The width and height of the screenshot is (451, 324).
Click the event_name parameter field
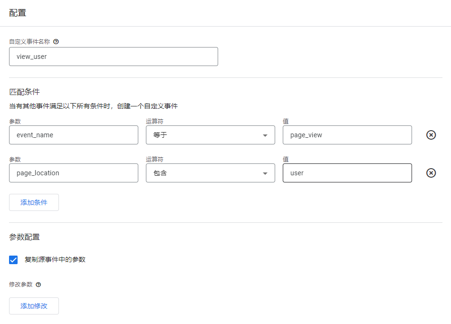point(73,135)
